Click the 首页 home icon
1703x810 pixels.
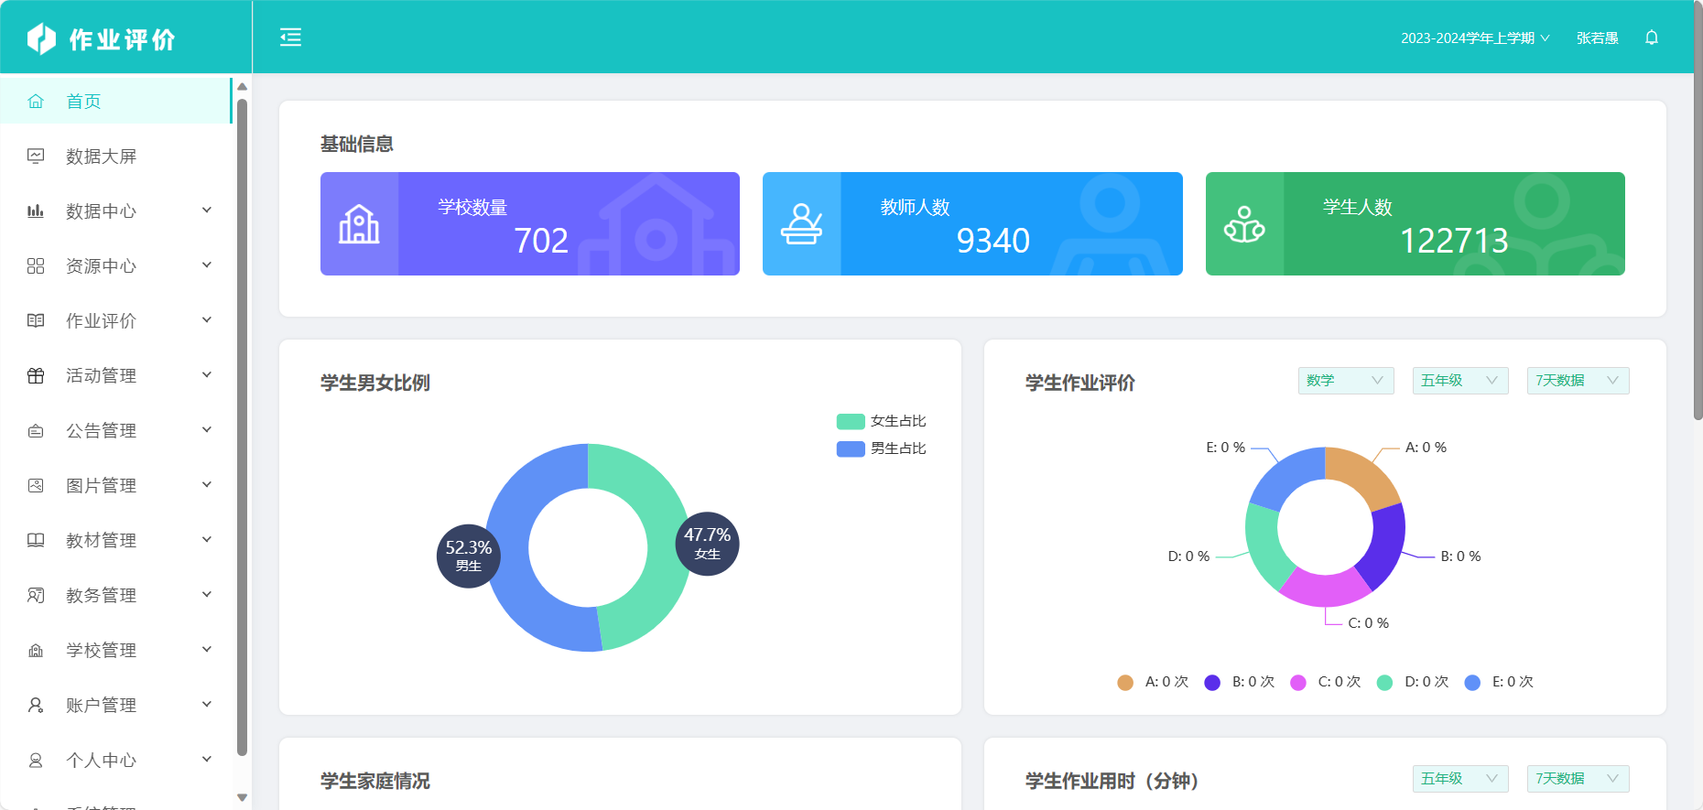coord(36,101)
